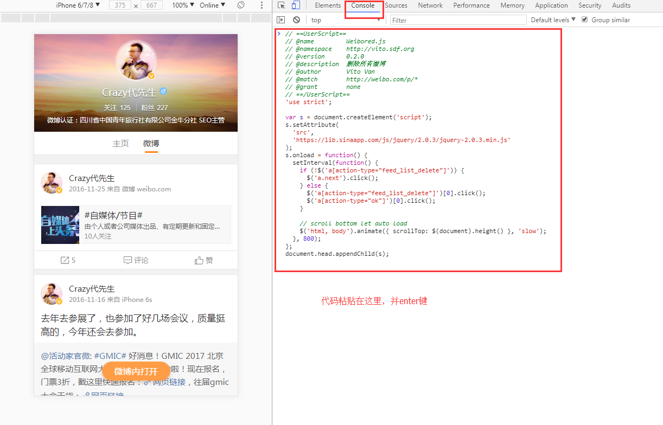The height and width of the screenshot is (425, 663).
Task: Switch to the Application tab
Action: pos(551,5)
